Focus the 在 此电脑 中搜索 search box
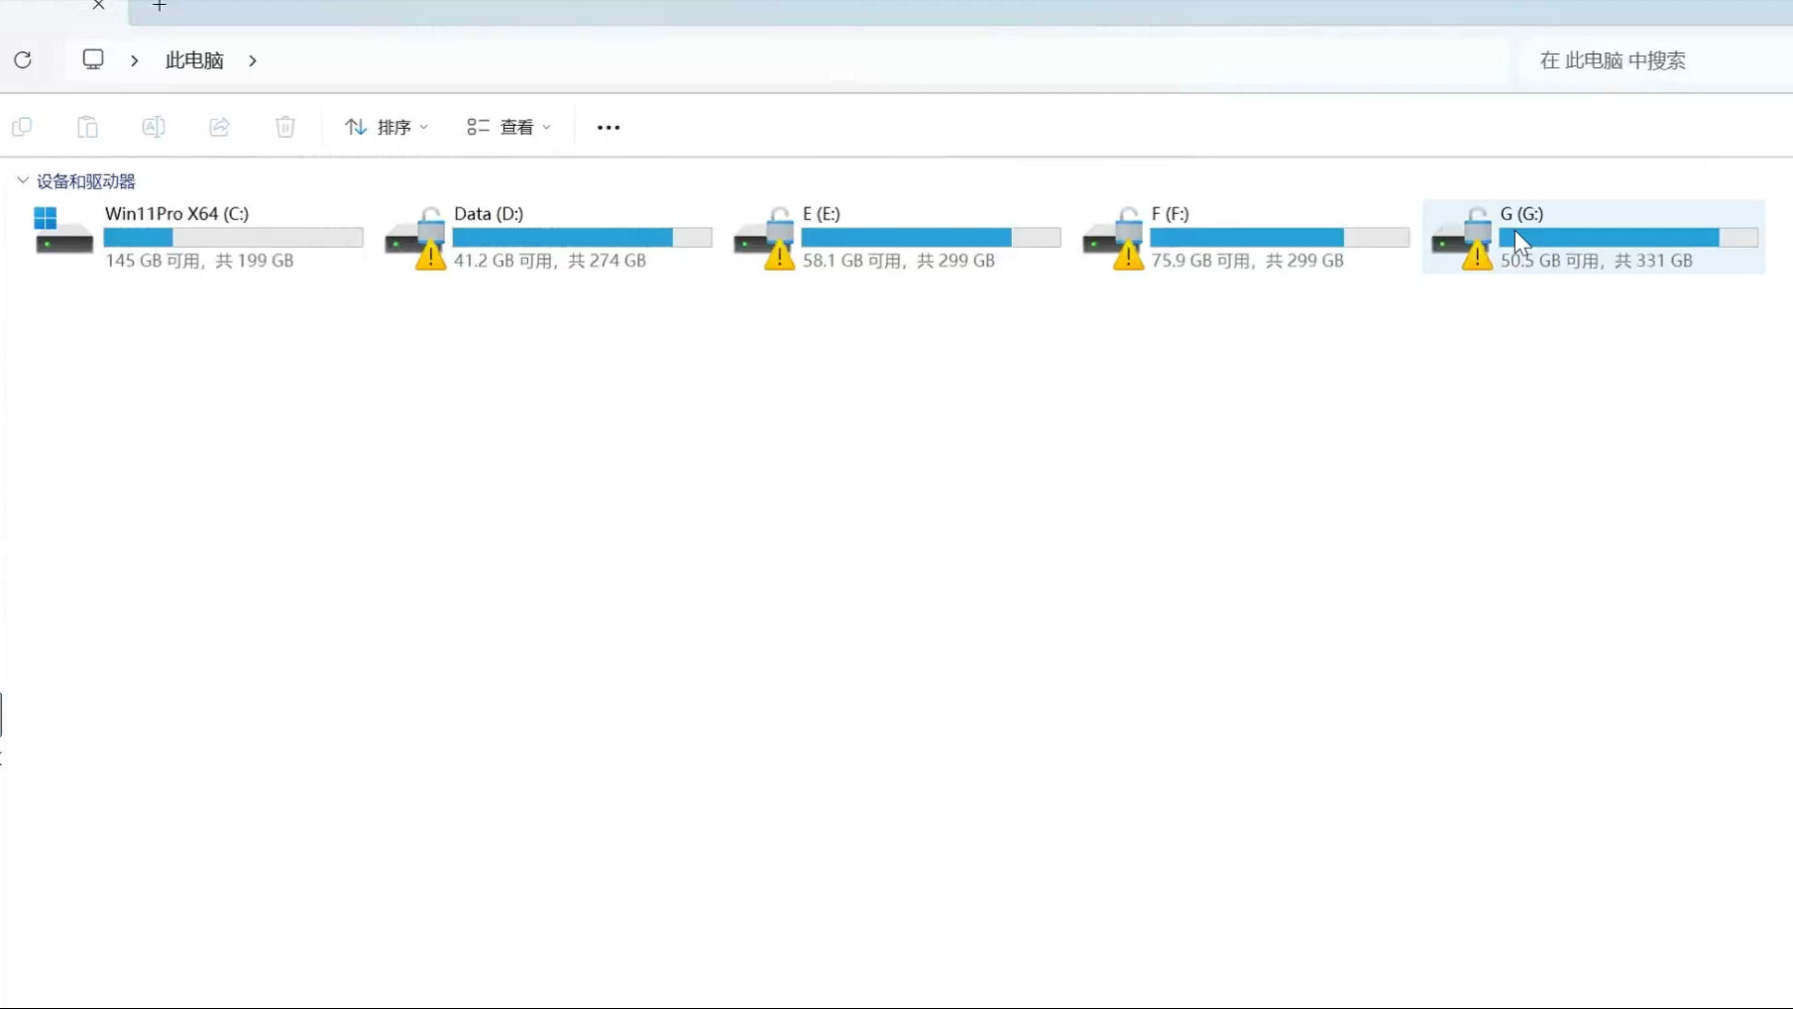The image size is (1793, 1009). pyautogui.click(x=1655, y=60)
